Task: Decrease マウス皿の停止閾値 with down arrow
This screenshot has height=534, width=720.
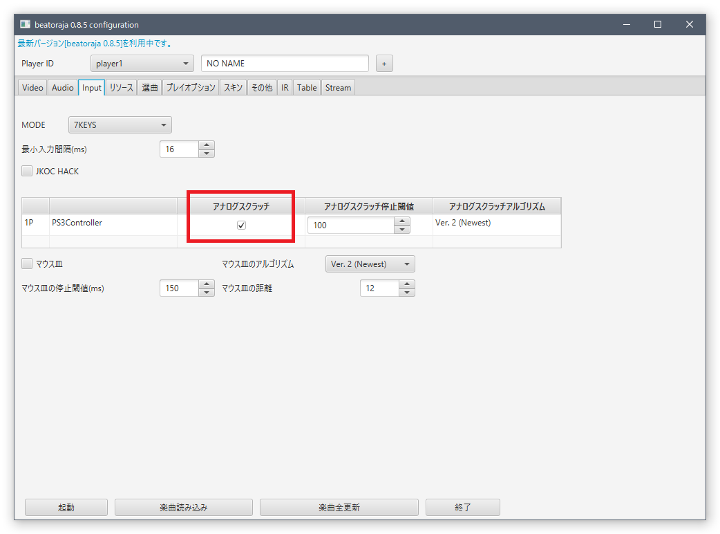Action: coord(207,293)
